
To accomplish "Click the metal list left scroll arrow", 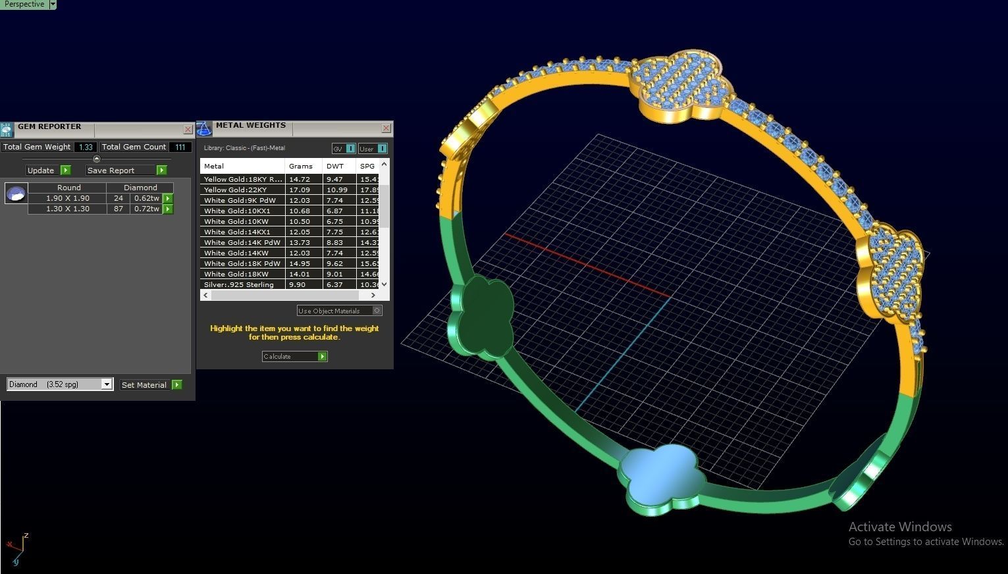I will point(205,295).
